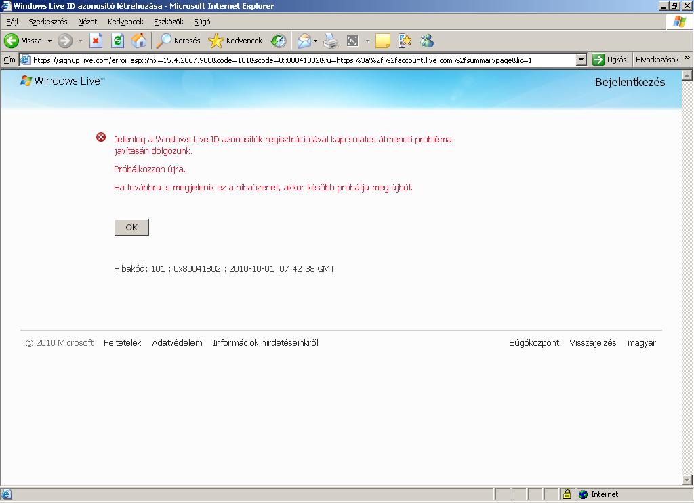Click the Internet zone globe icon
694x503 pixels.
point(583,494)
